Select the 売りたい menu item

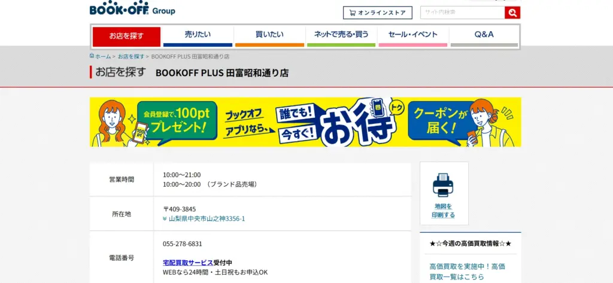[x=198, y=35]
